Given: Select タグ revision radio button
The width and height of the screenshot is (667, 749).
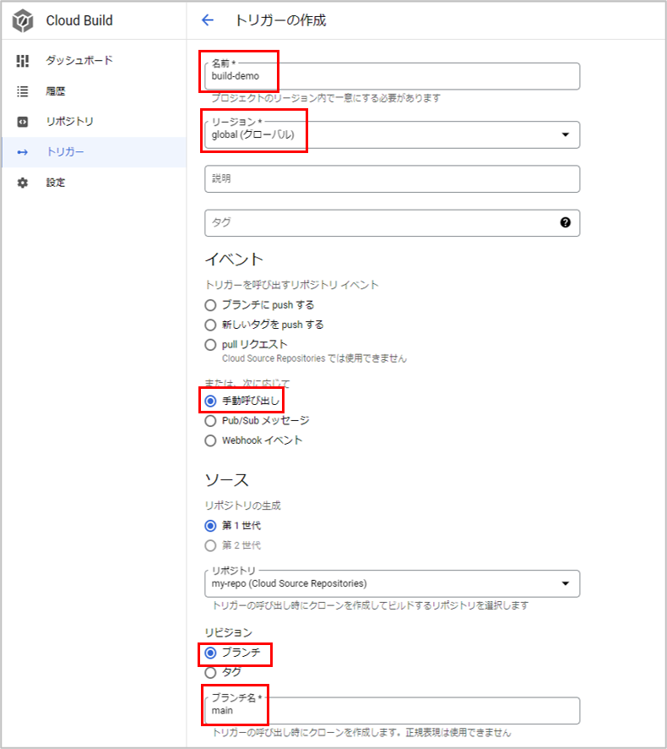Looking at the screenshot, I should tap(210, 673).
